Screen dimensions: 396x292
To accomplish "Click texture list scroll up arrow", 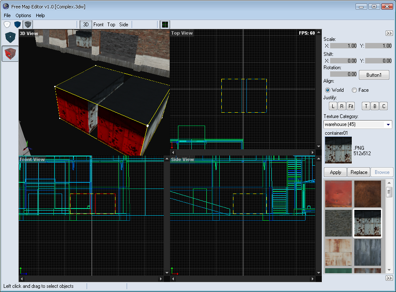I will [x=389, y=183].
